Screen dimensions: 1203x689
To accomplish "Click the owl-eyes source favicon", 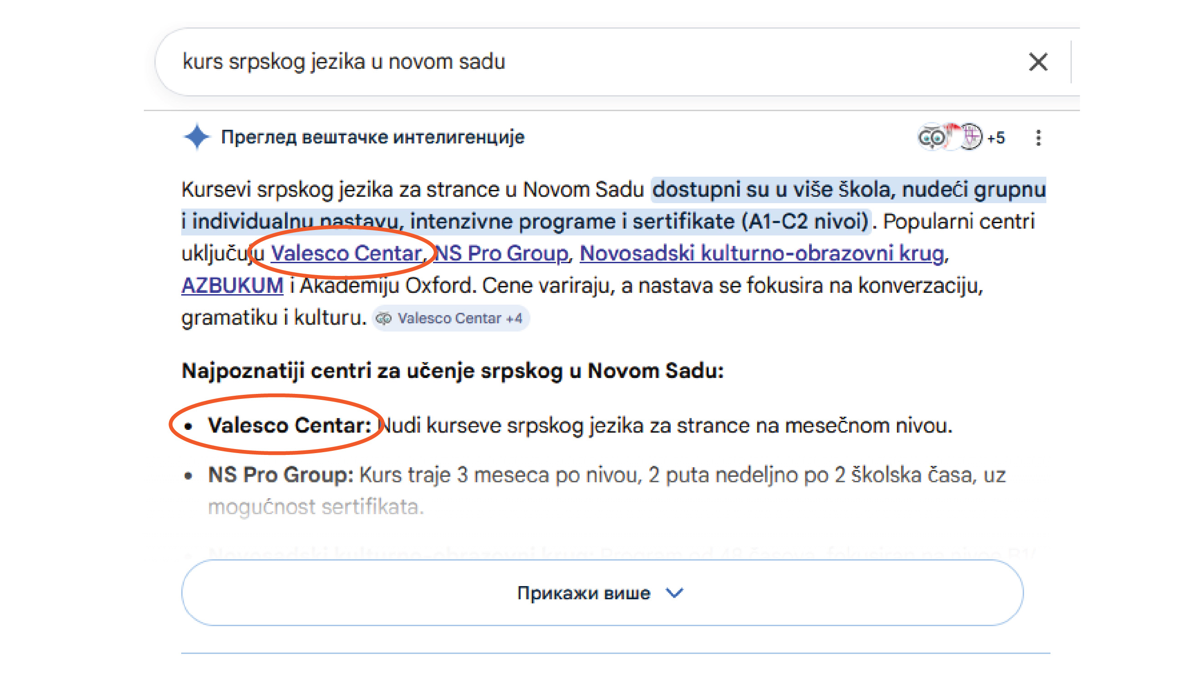I will point(931,138).
